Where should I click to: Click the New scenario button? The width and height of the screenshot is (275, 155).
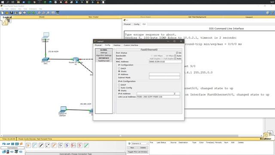(132, 148)
